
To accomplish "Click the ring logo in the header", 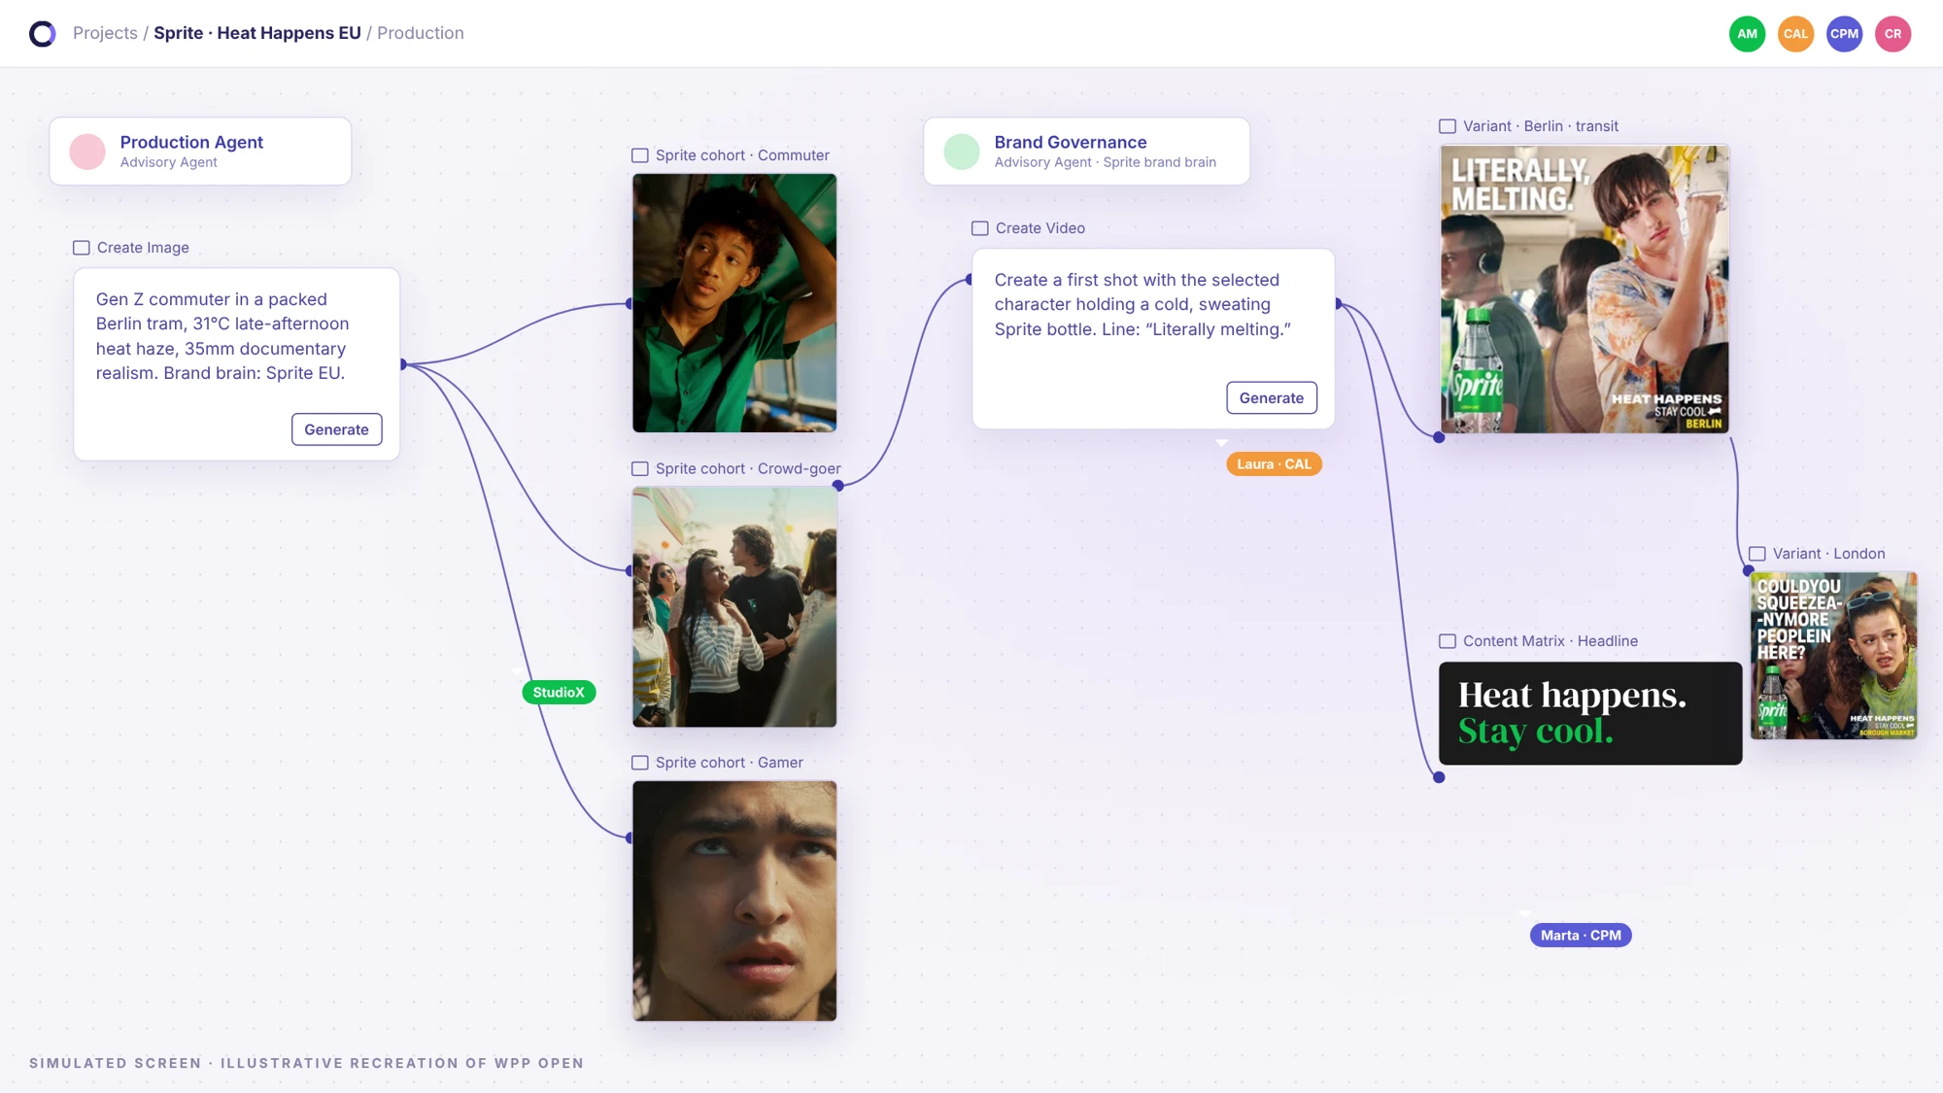I will (x=43, y=34).
